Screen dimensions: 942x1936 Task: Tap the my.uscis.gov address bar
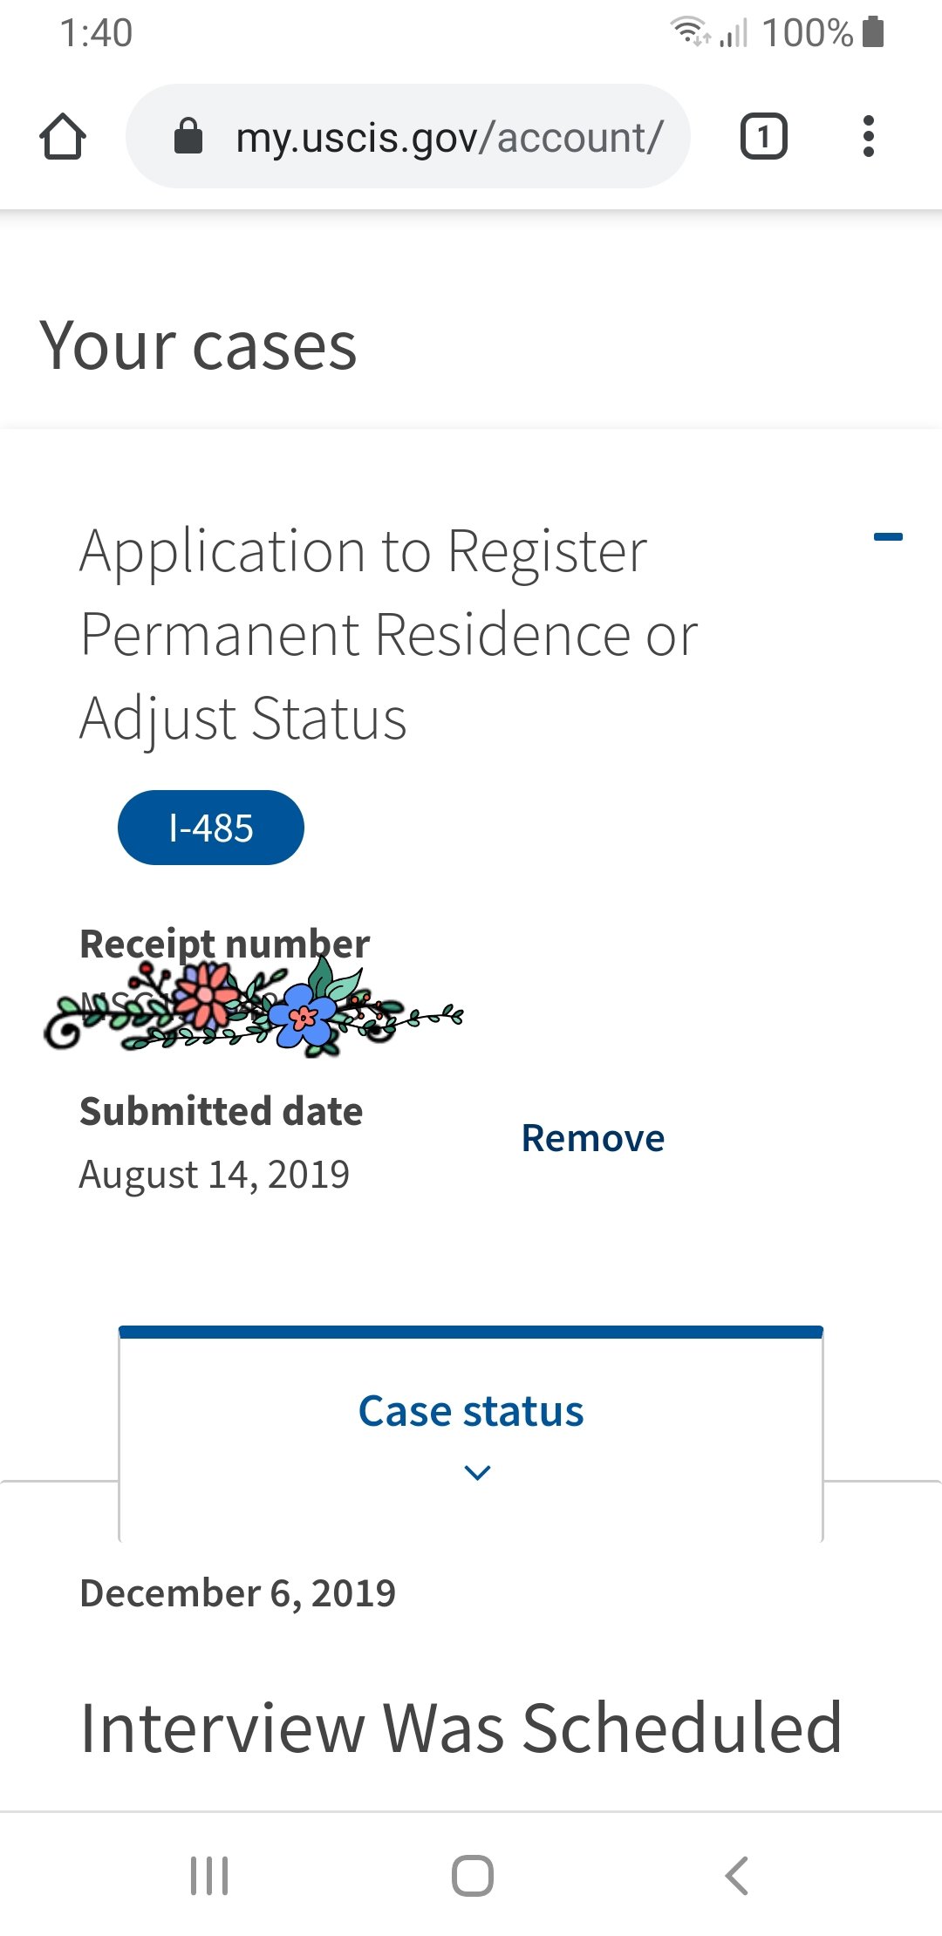(x=408, y=136)
